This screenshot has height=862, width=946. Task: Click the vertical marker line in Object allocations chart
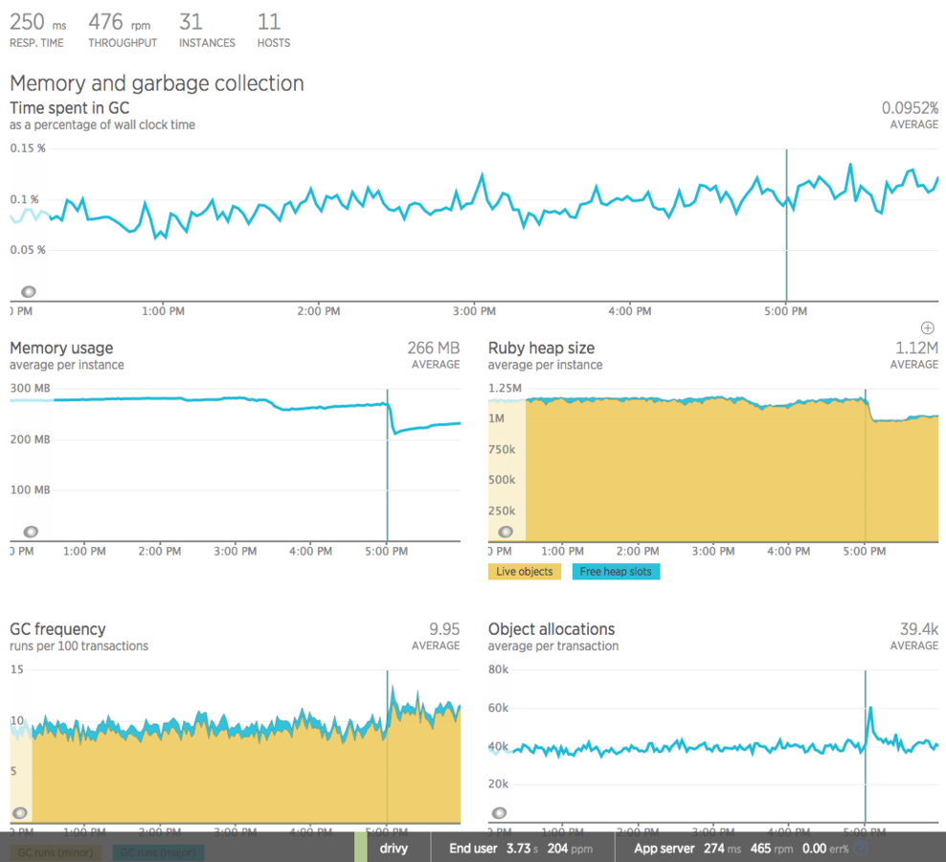tap(866, 746)
